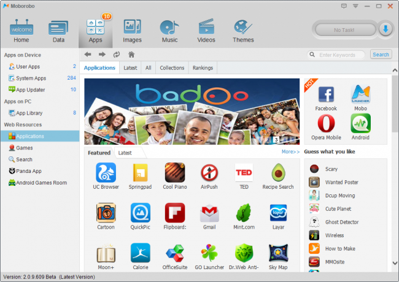The width and height of the screenshot is (399, 282).
Task: Open App Library in sidebar
Action: [40, 113]
